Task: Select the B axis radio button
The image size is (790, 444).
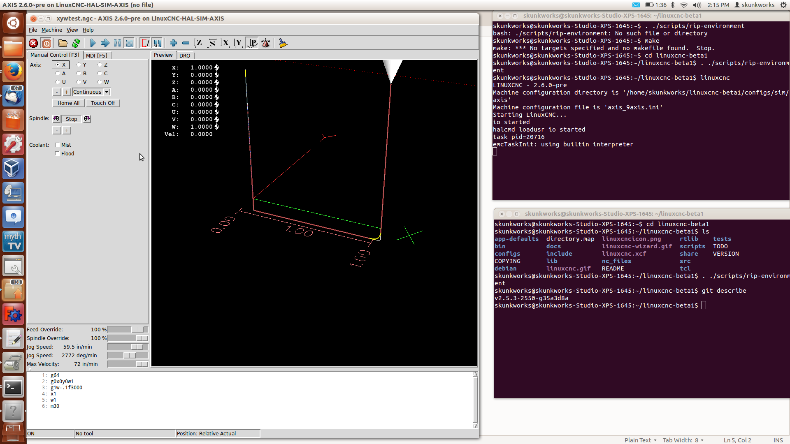Action: point(81,73)
